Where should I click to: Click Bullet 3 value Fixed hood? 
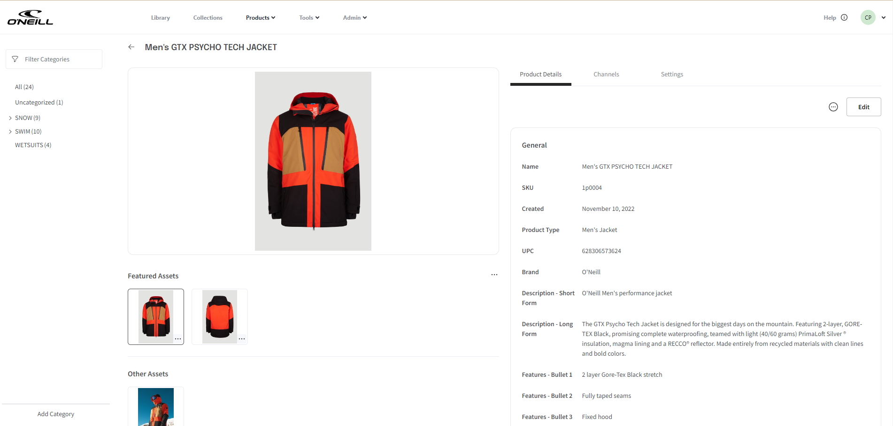(597, 417)
